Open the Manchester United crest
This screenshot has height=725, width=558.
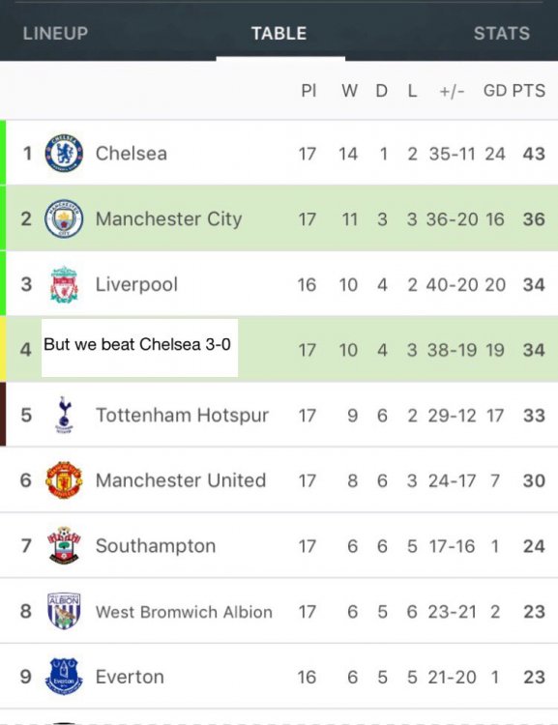(64, 479)
